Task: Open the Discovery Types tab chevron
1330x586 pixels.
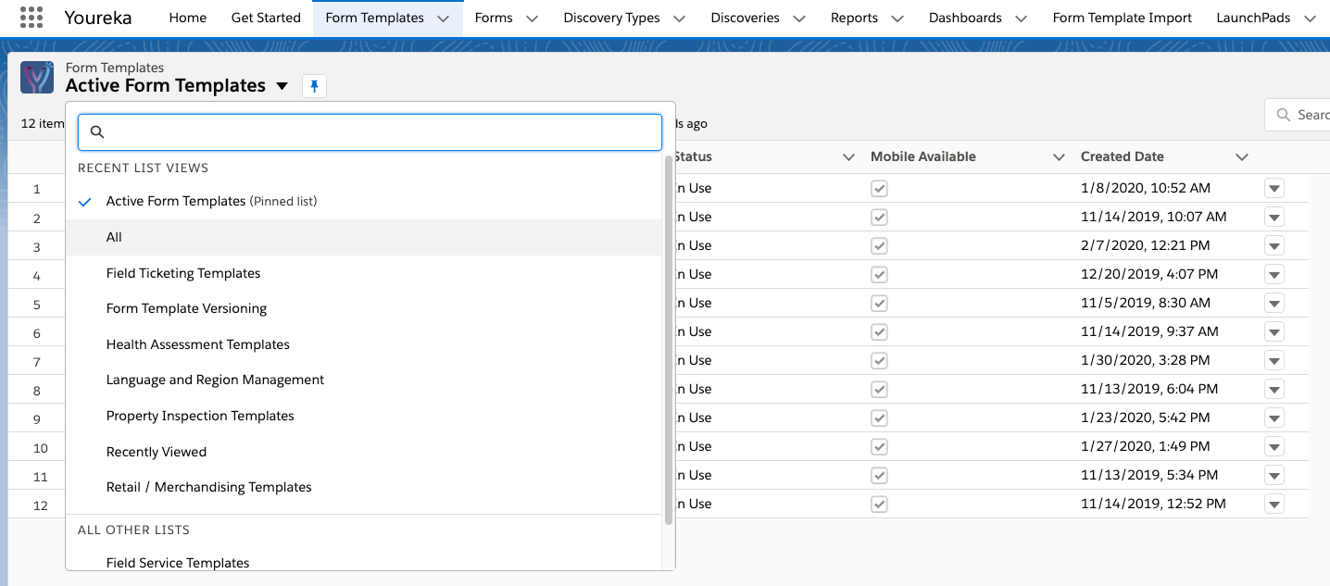Action: pos(679,19)
